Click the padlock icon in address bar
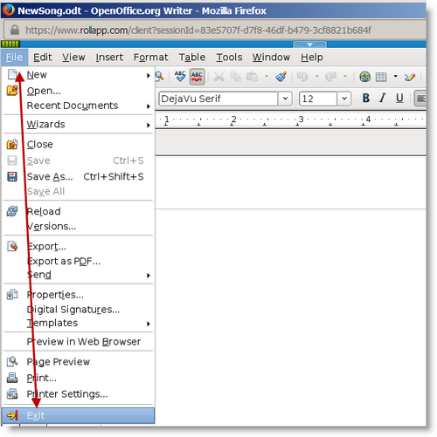 pos(15,30)
